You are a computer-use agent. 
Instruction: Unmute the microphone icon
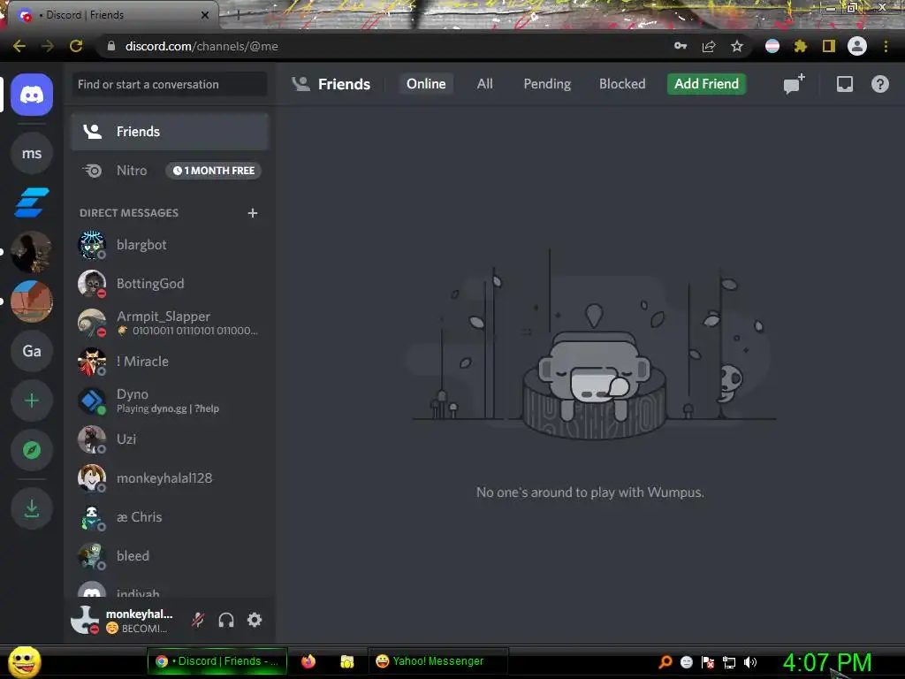coord(198,620)
